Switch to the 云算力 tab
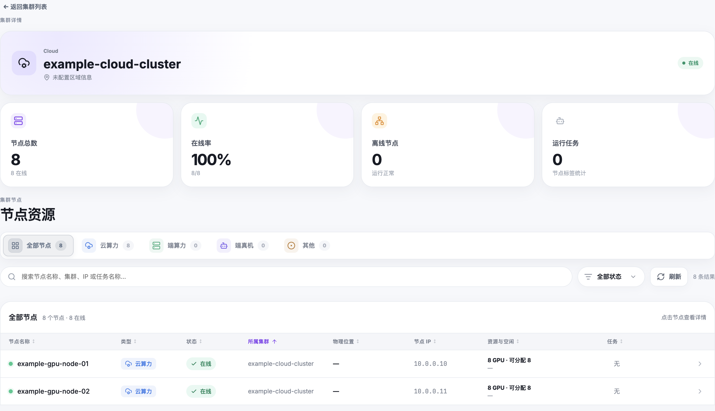715x411 pixels. [x=108, y=246]
